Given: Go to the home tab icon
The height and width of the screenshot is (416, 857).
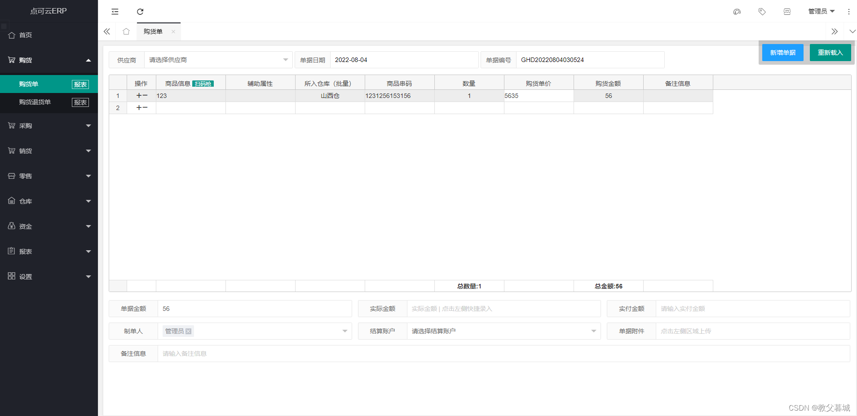Looking at the screenshot, I should pos(126,31).
